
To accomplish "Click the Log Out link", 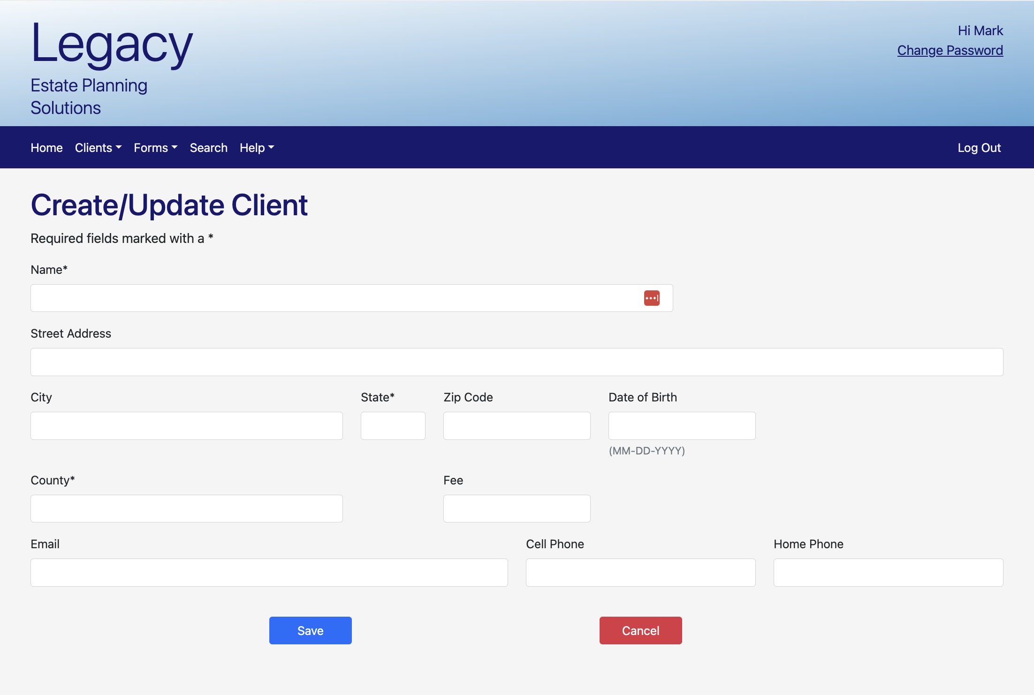I will click(979, 148).
